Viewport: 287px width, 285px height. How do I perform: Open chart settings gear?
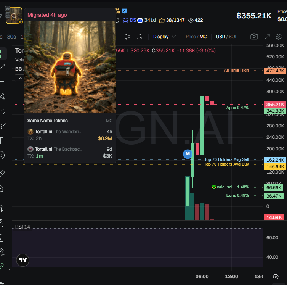(279, 37)
